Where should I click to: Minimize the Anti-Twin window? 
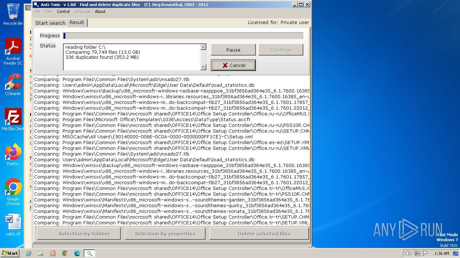pyautogui.click(x=294, y=5)
